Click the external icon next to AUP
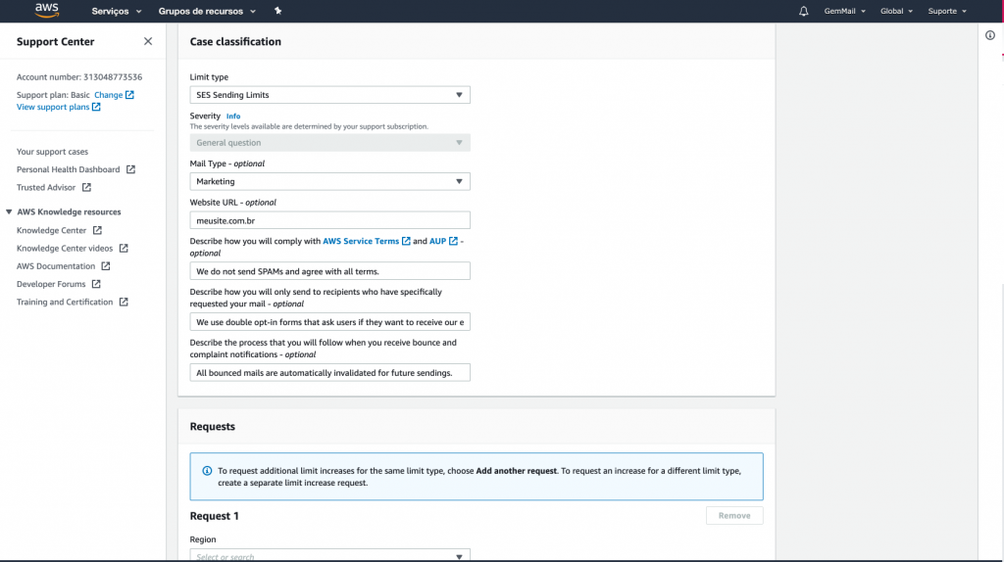The width and height of the screenshot is (1004, 562). tap(453, 241)
